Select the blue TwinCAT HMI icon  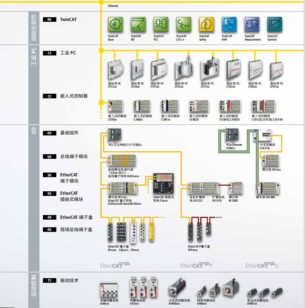coord(229,24)
